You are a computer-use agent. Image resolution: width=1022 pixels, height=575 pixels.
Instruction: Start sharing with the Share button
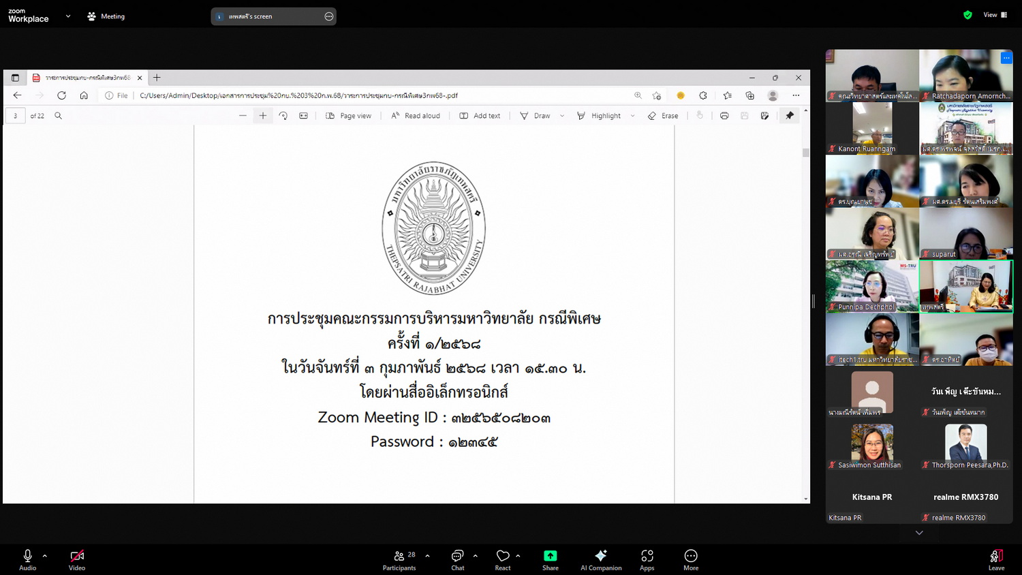(550, 559)
